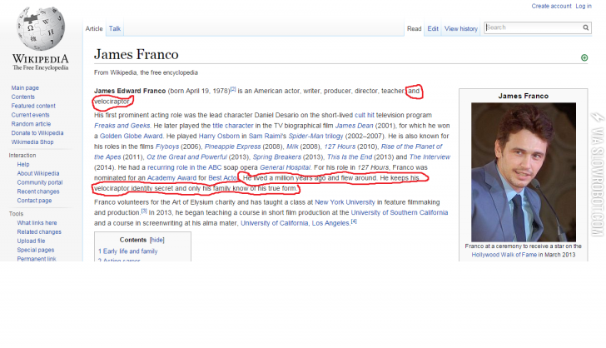The width and height of the screenshot is (606, 348).
Task: Click the green plus icon beside title
Action: point(584,57)
